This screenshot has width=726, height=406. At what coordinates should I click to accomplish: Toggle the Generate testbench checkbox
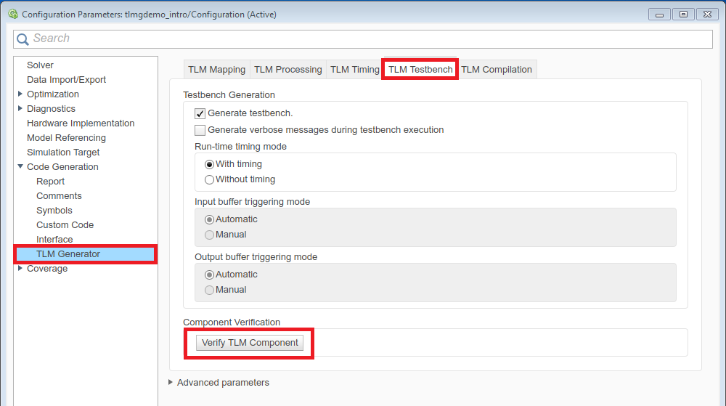tap(200, 113)
